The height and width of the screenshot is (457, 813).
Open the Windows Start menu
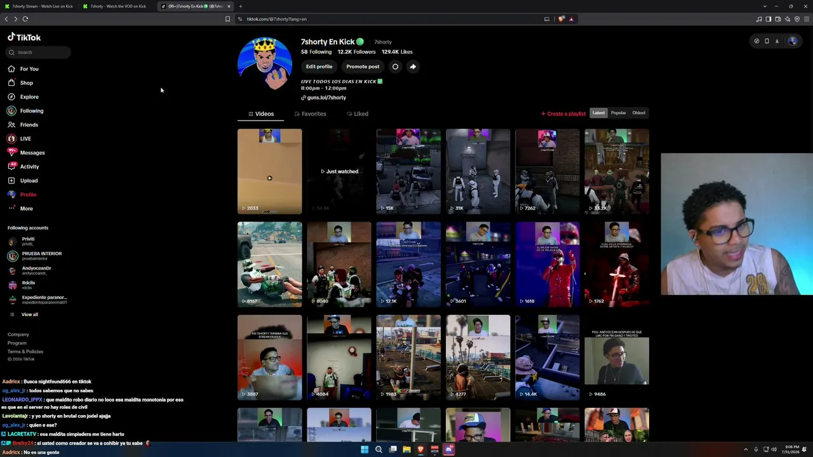(x=365, y=450)
